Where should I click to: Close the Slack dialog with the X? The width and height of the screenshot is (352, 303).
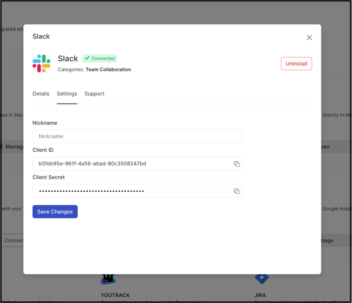[x=309, y=37]
